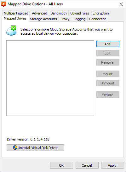The image size is (126, 172).
Task: Select the Mapped Drives tab
Action: tap(15, 18)
